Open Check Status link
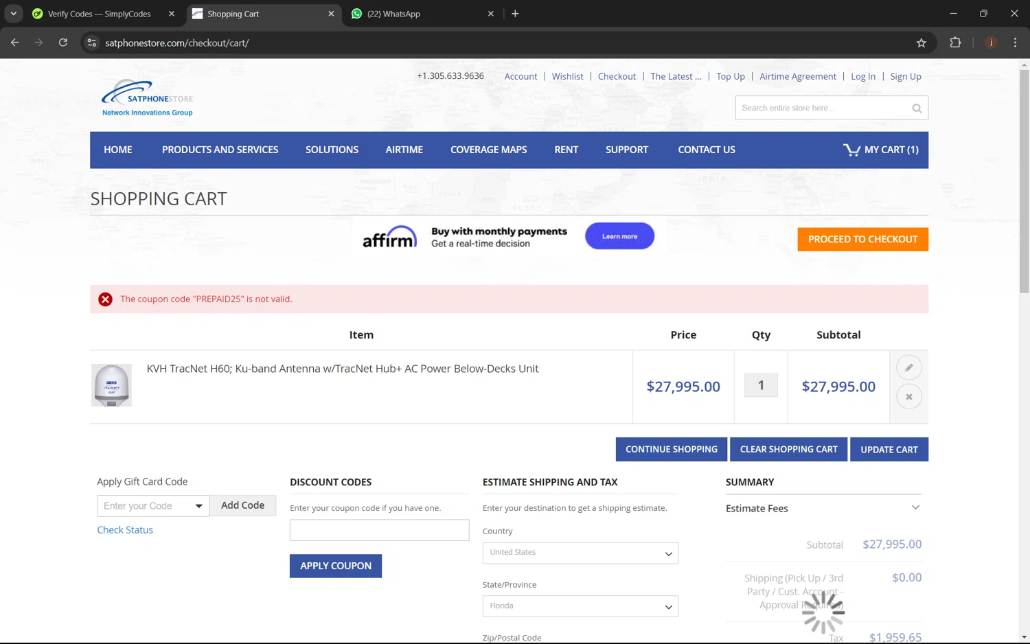 click(125, 530)
